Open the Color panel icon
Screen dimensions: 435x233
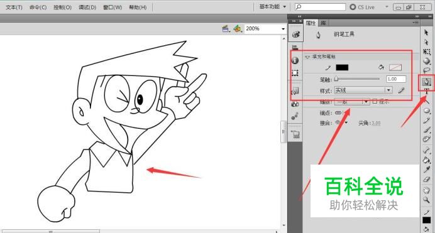coord(295,35)
